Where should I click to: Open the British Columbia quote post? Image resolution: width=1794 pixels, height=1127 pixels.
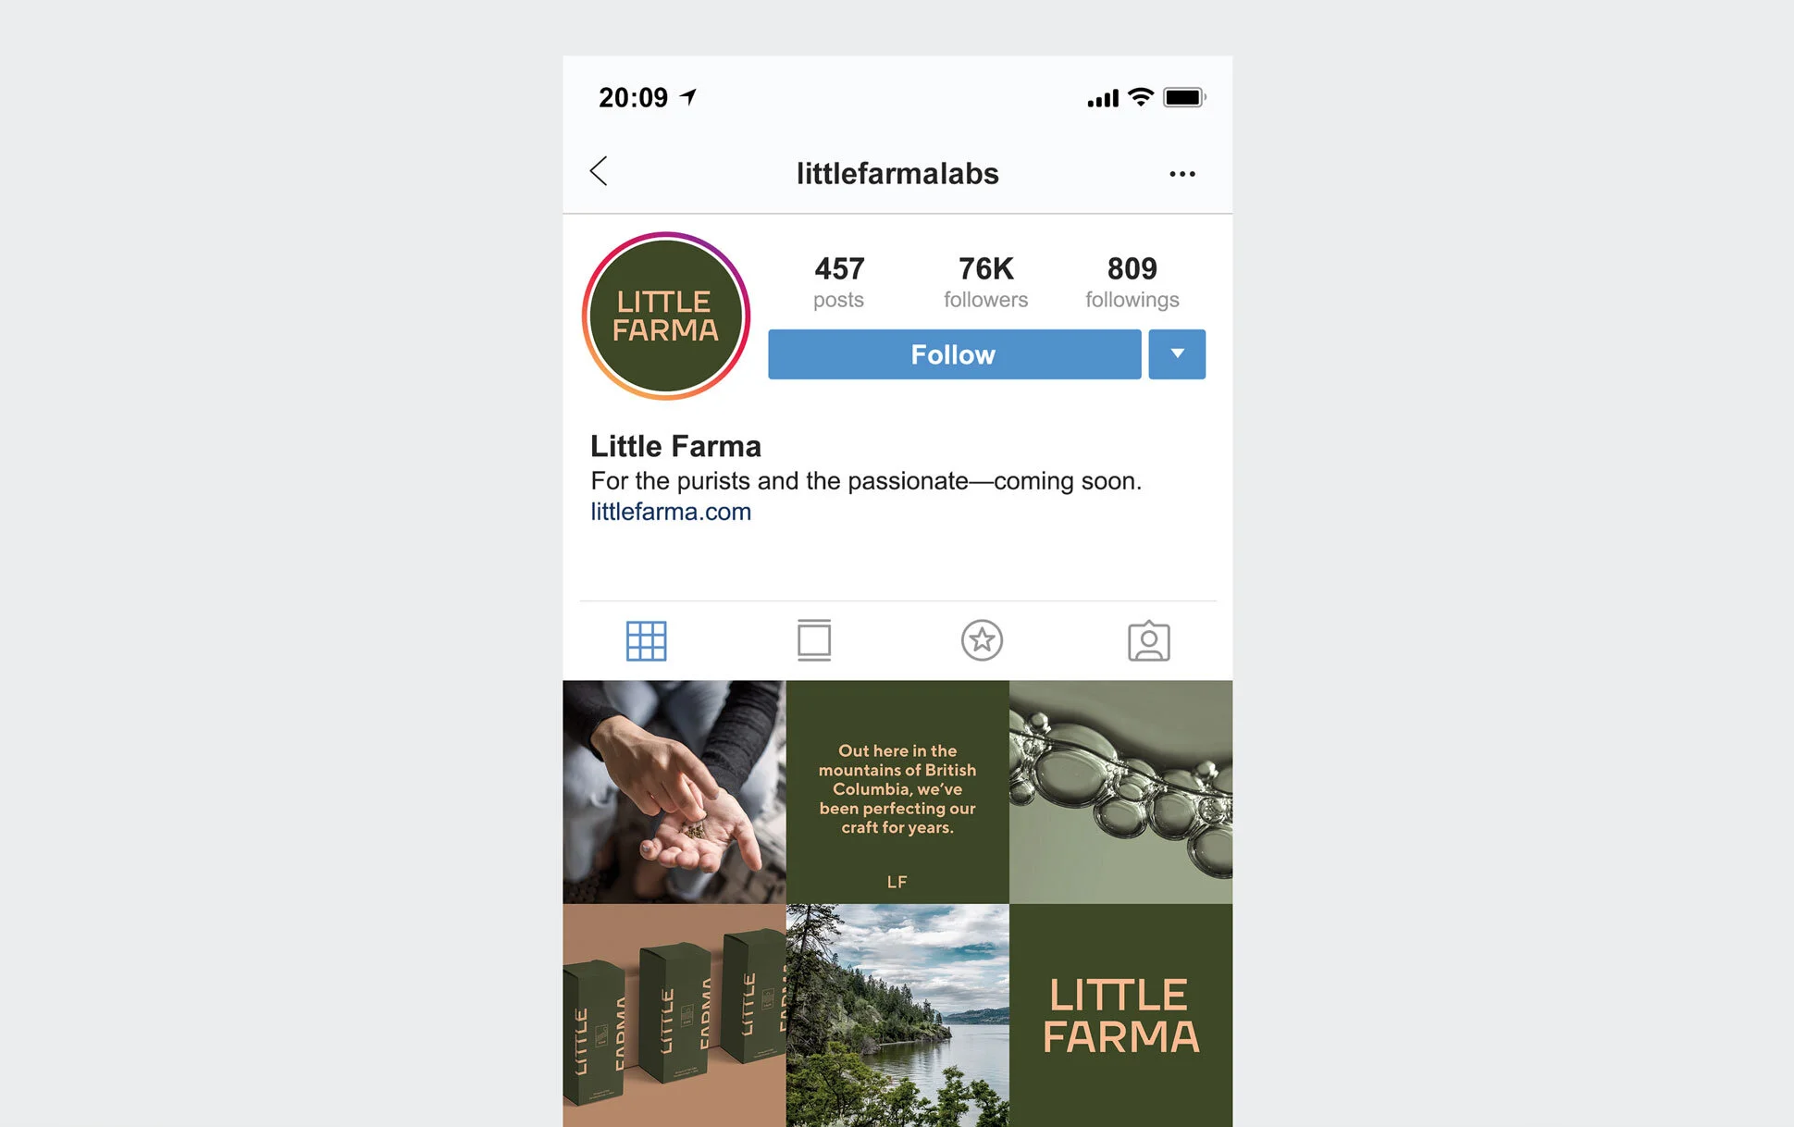tap(897, 792)
